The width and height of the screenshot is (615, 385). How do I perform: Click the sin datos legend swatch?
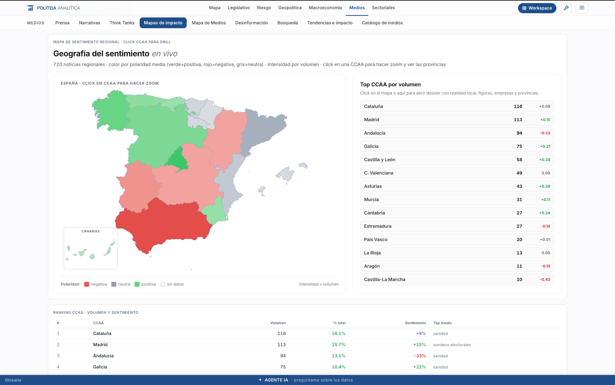point(163,284)
